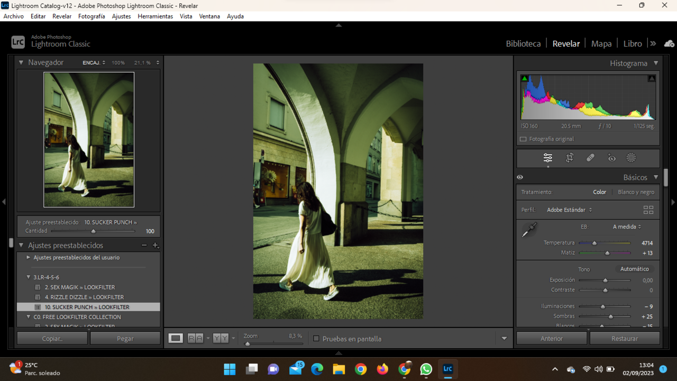Image resolution: width=677 pixels, height=381 pixels.
Task: Tick the Fotografía original checkbox
Action: point(523,139)
